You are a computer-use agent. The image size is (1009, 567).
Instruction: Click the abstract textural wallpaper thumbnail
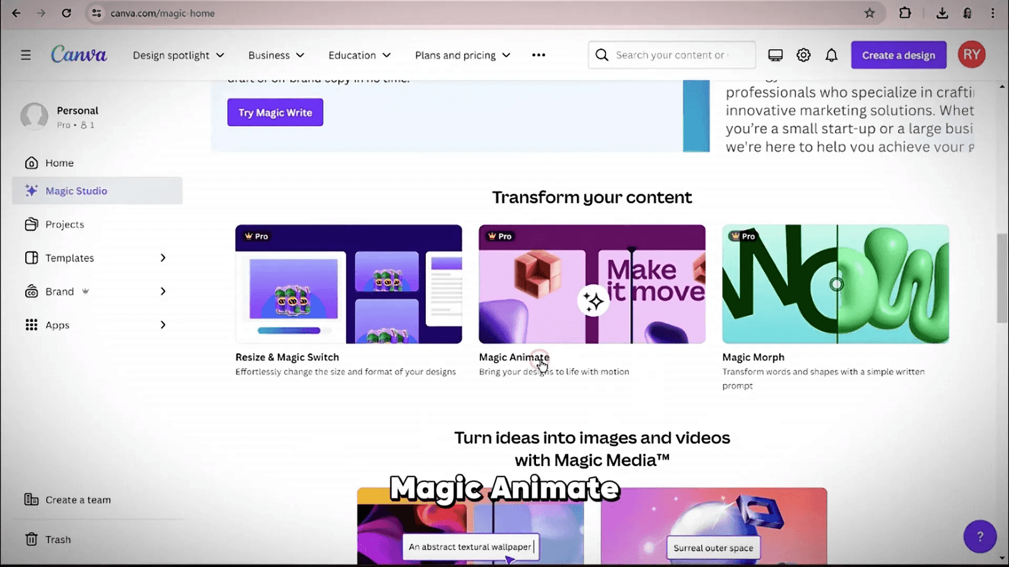470,526
